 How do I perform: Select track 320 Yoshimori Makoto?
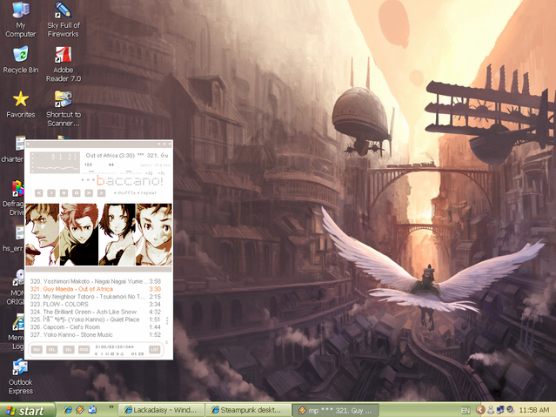[96, 281]
